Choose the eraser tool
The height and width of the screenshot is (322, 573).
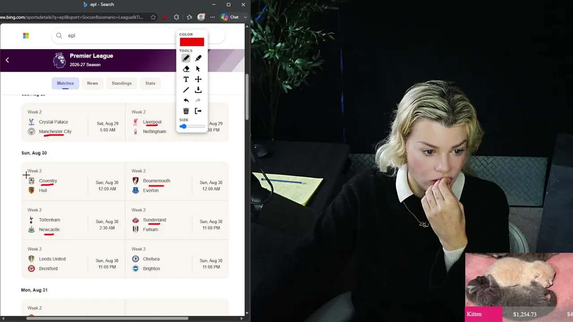point(186,69)
